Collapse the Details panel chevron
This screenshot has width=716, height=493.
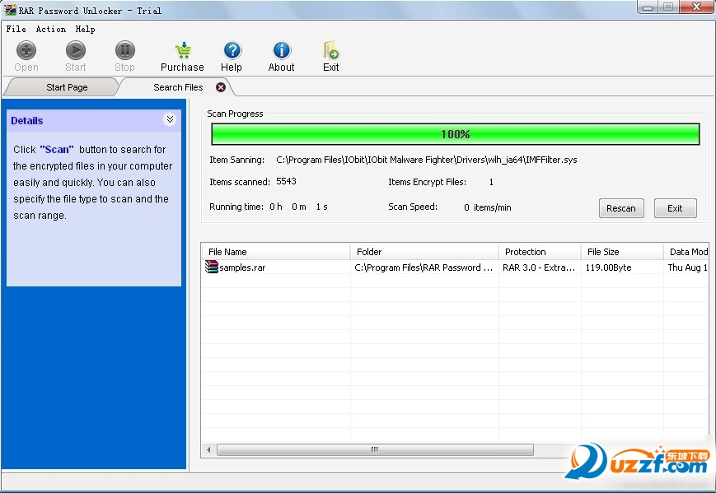click(x=170, y=119)
